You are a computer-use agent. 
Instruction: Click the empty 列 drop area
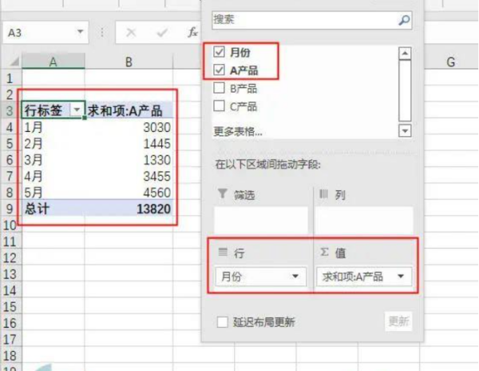pos(364,220)
